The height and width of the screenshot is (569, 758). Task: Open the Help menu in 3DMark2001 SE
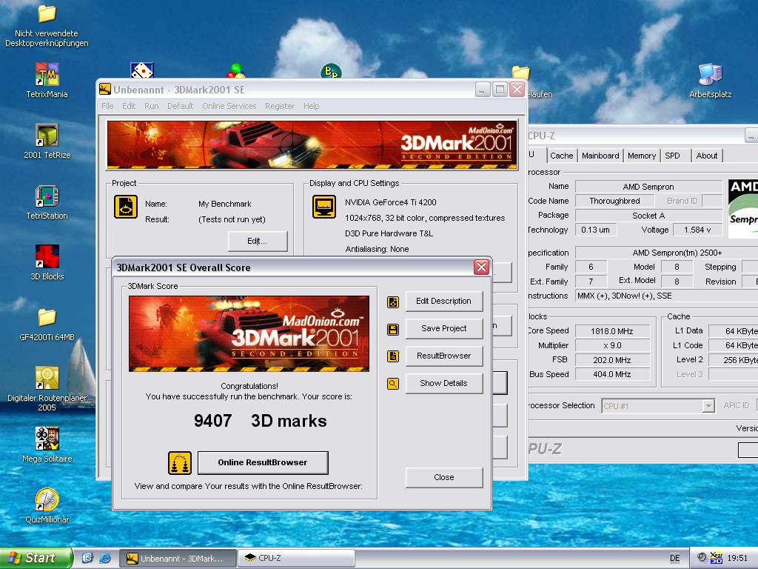312,106
